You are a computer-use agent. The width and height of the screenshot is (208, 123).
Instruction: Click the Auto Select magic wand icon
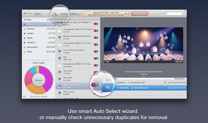coord(55,14)
